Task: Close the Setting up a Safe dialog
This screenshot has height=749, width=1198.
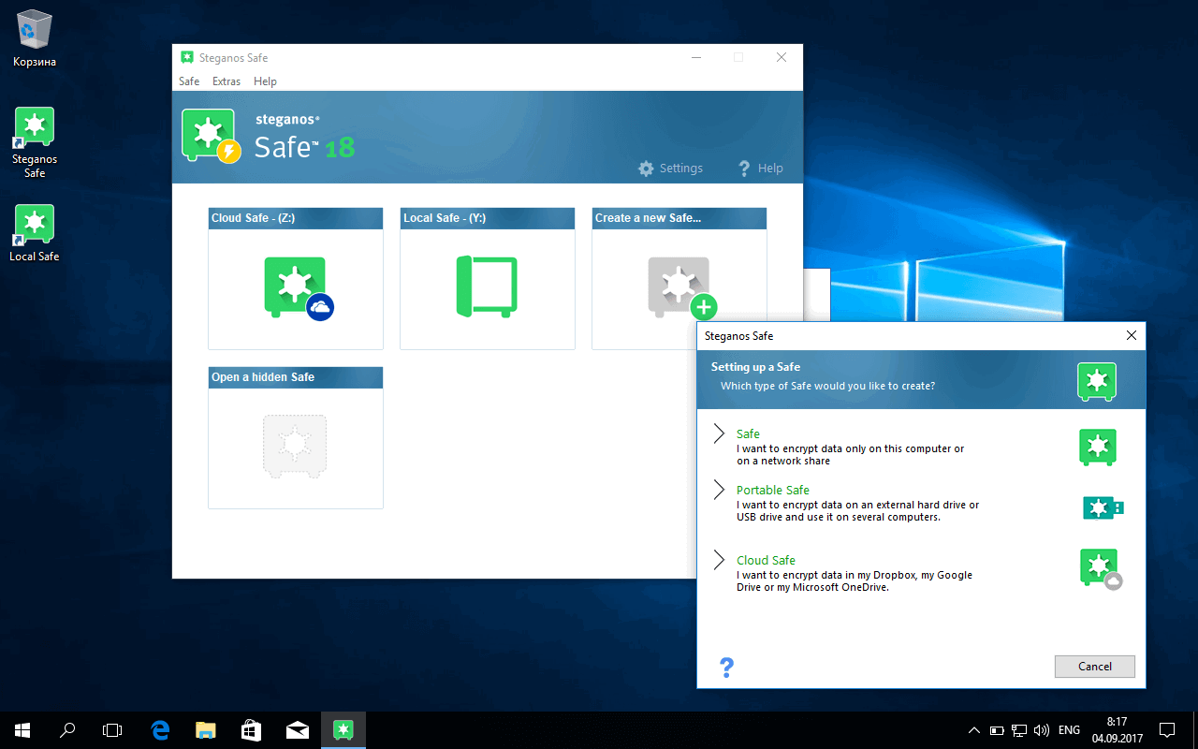Action: click(1132, 335)
